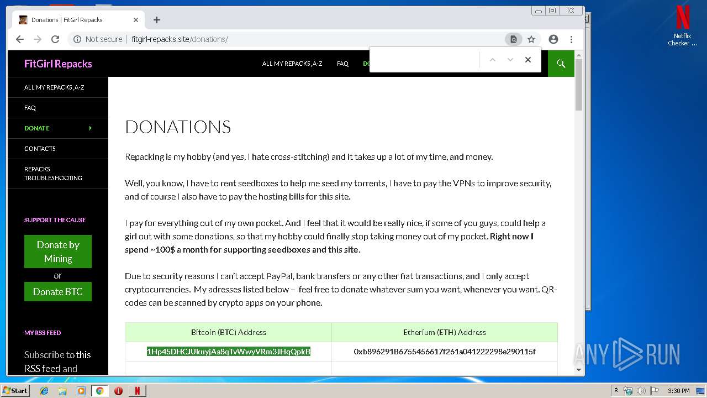Click the FitGirl Repacks site title
Viewport: 707px width, 398px height.
click(58, 64)
